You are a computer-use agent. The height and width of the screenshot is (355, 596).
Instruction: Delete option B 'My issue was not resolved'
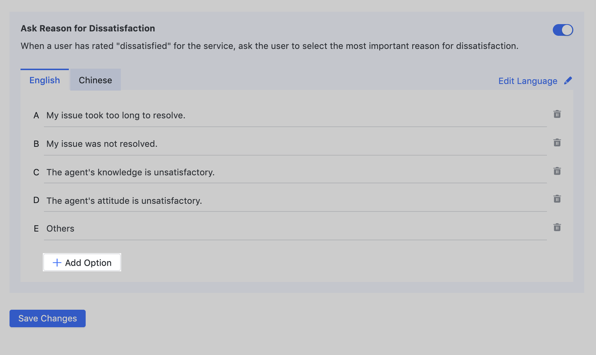557,143
